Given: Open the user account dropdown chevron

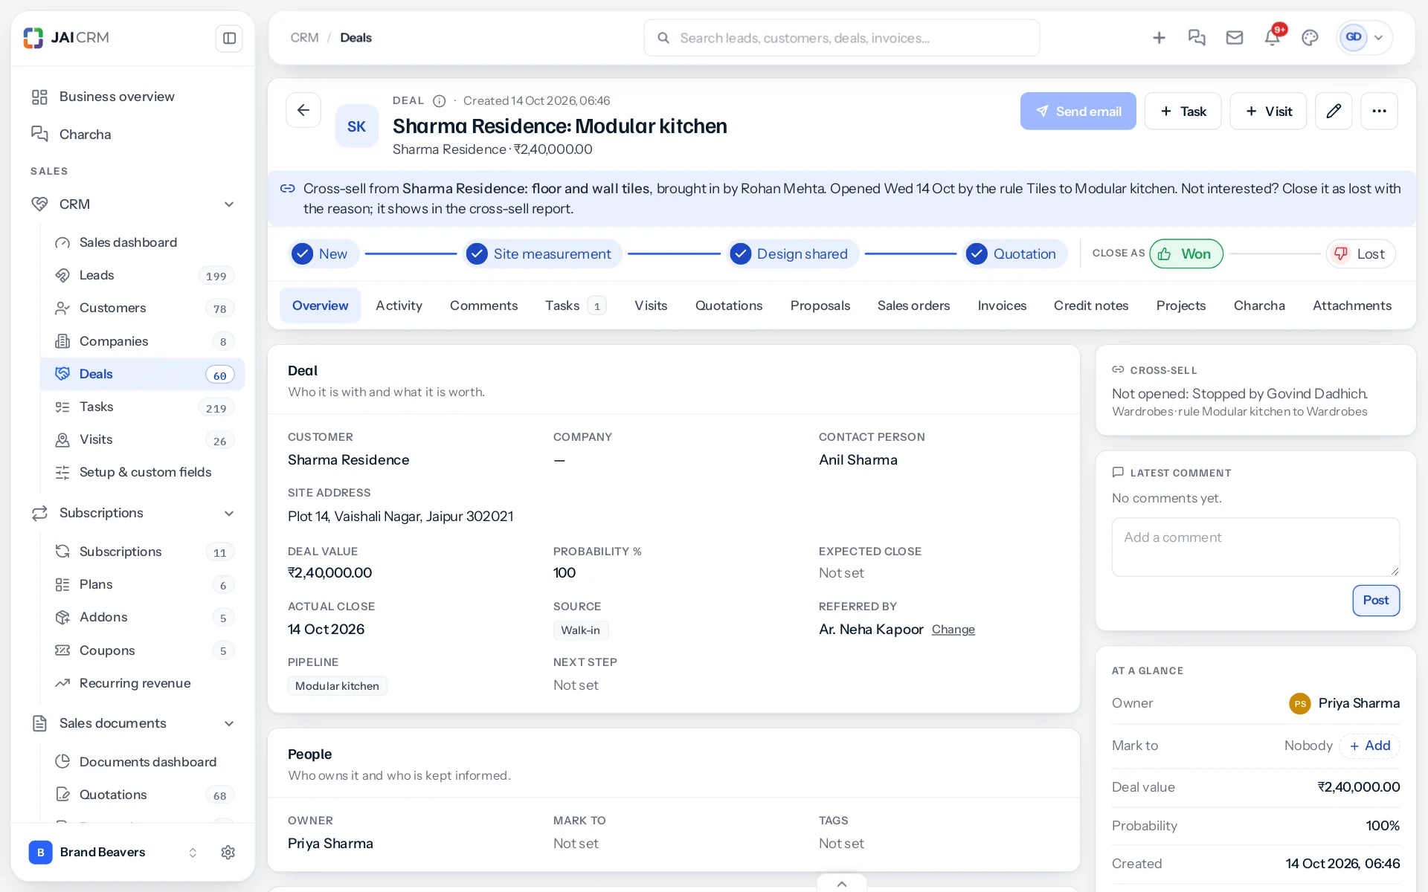Looking at the screenshot, I should click(x=1378, y=38).
